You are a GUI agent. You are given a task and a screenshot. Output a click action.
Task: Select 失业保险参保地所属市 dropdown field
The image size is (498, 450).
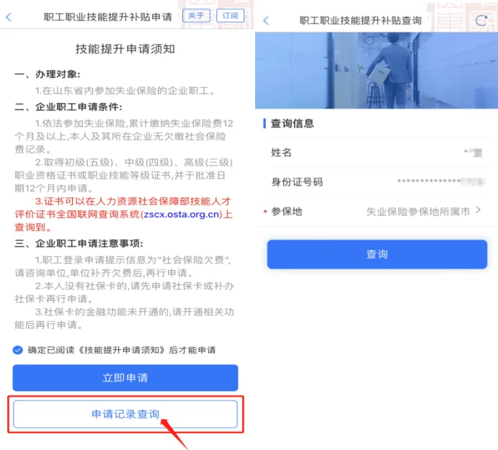coord(418,212)
